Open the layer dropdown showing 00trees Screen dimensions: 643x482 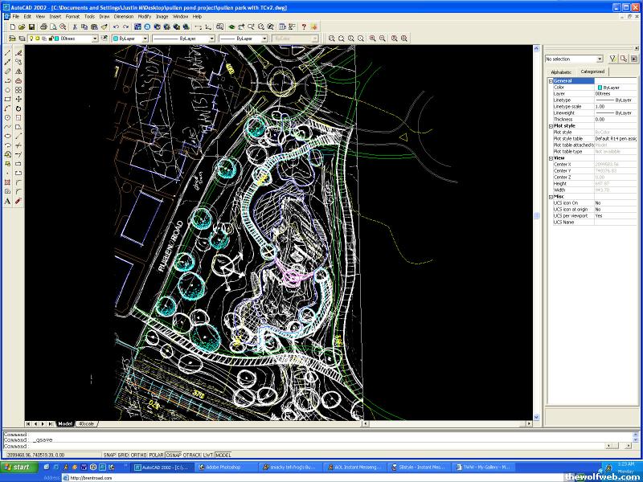click(94, 38)
